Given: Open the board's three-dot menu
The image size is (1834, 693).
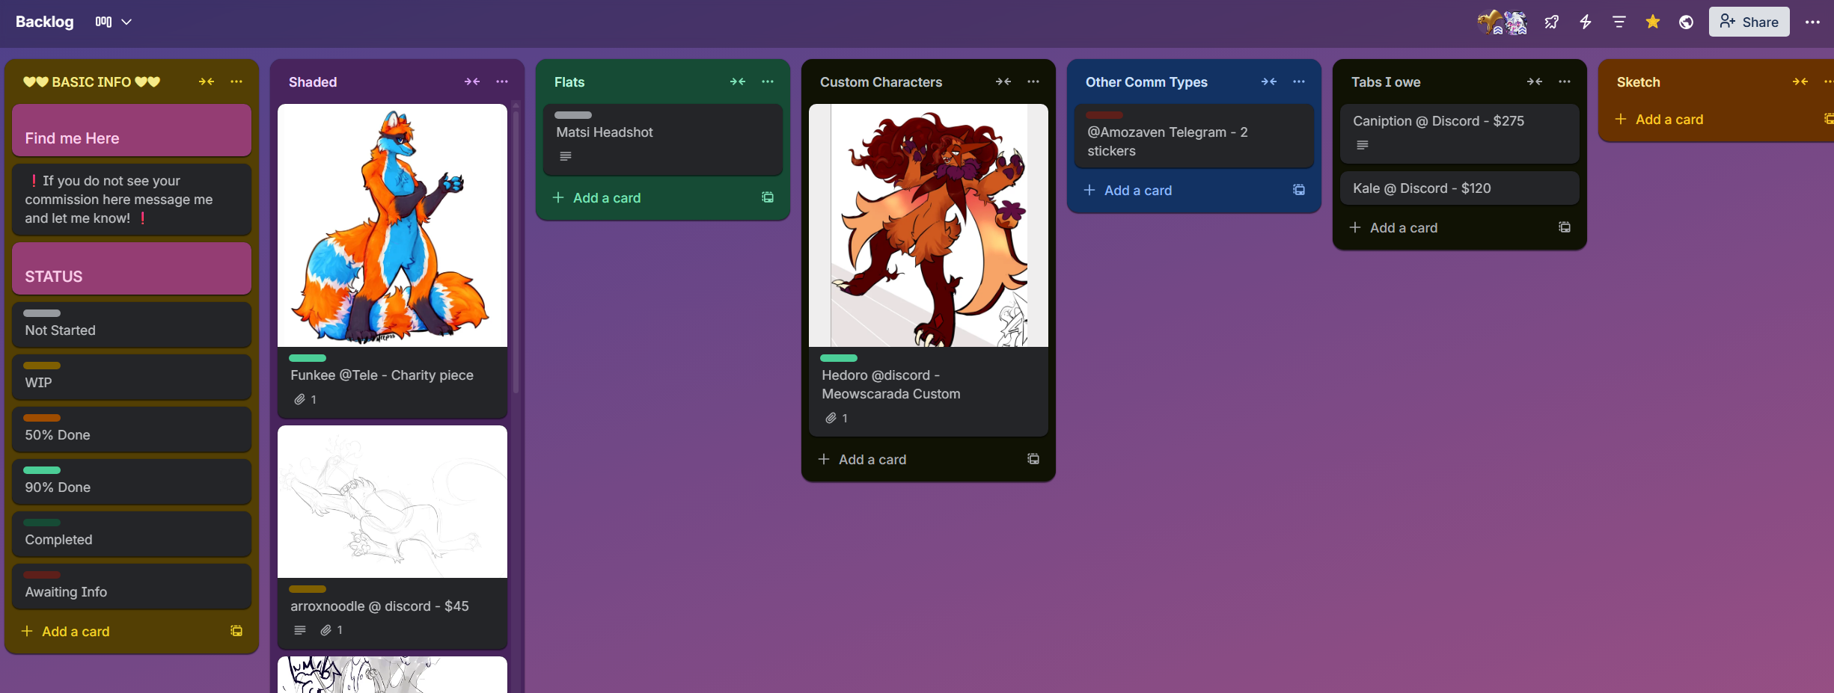Looking at the screenshot, I should click(x=1812, y=22).
